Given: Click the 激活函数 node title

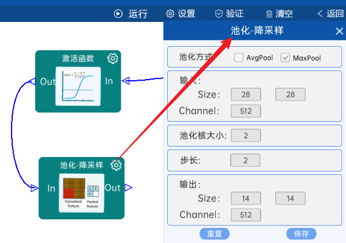Looking at the screenshot, I should pyautogui.click(x=78, y=58).
